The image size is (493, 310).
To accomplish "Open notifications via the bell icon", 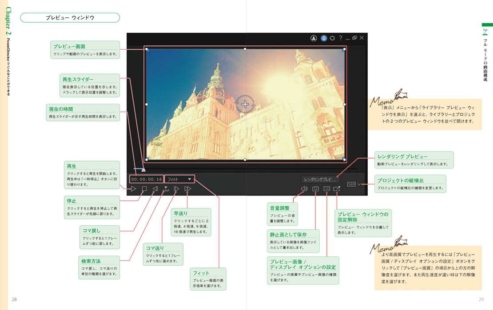I will 324,38.
